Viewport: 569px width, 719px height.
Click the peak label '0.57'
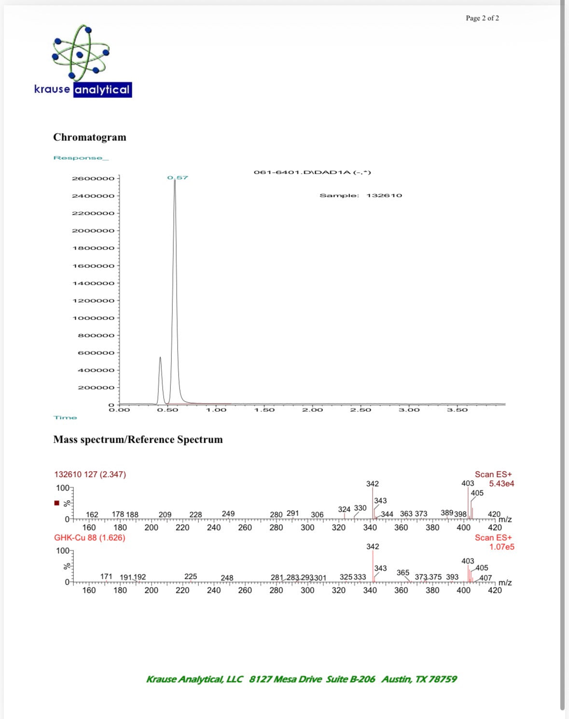(x=178, y=177)
